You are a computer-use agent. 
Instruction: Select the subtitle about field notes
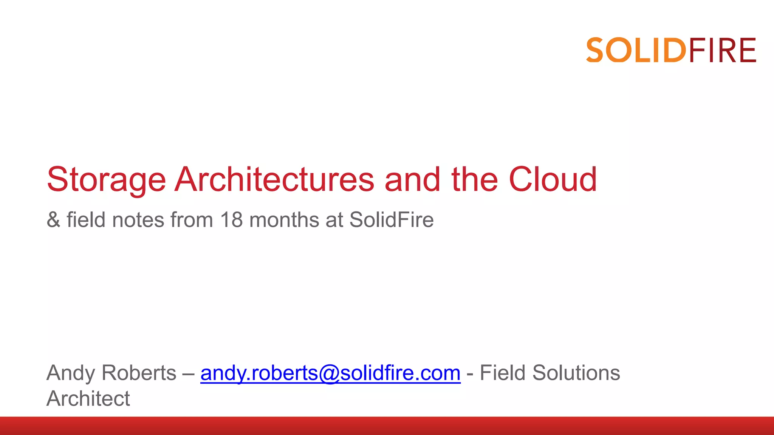click(240, 220)
